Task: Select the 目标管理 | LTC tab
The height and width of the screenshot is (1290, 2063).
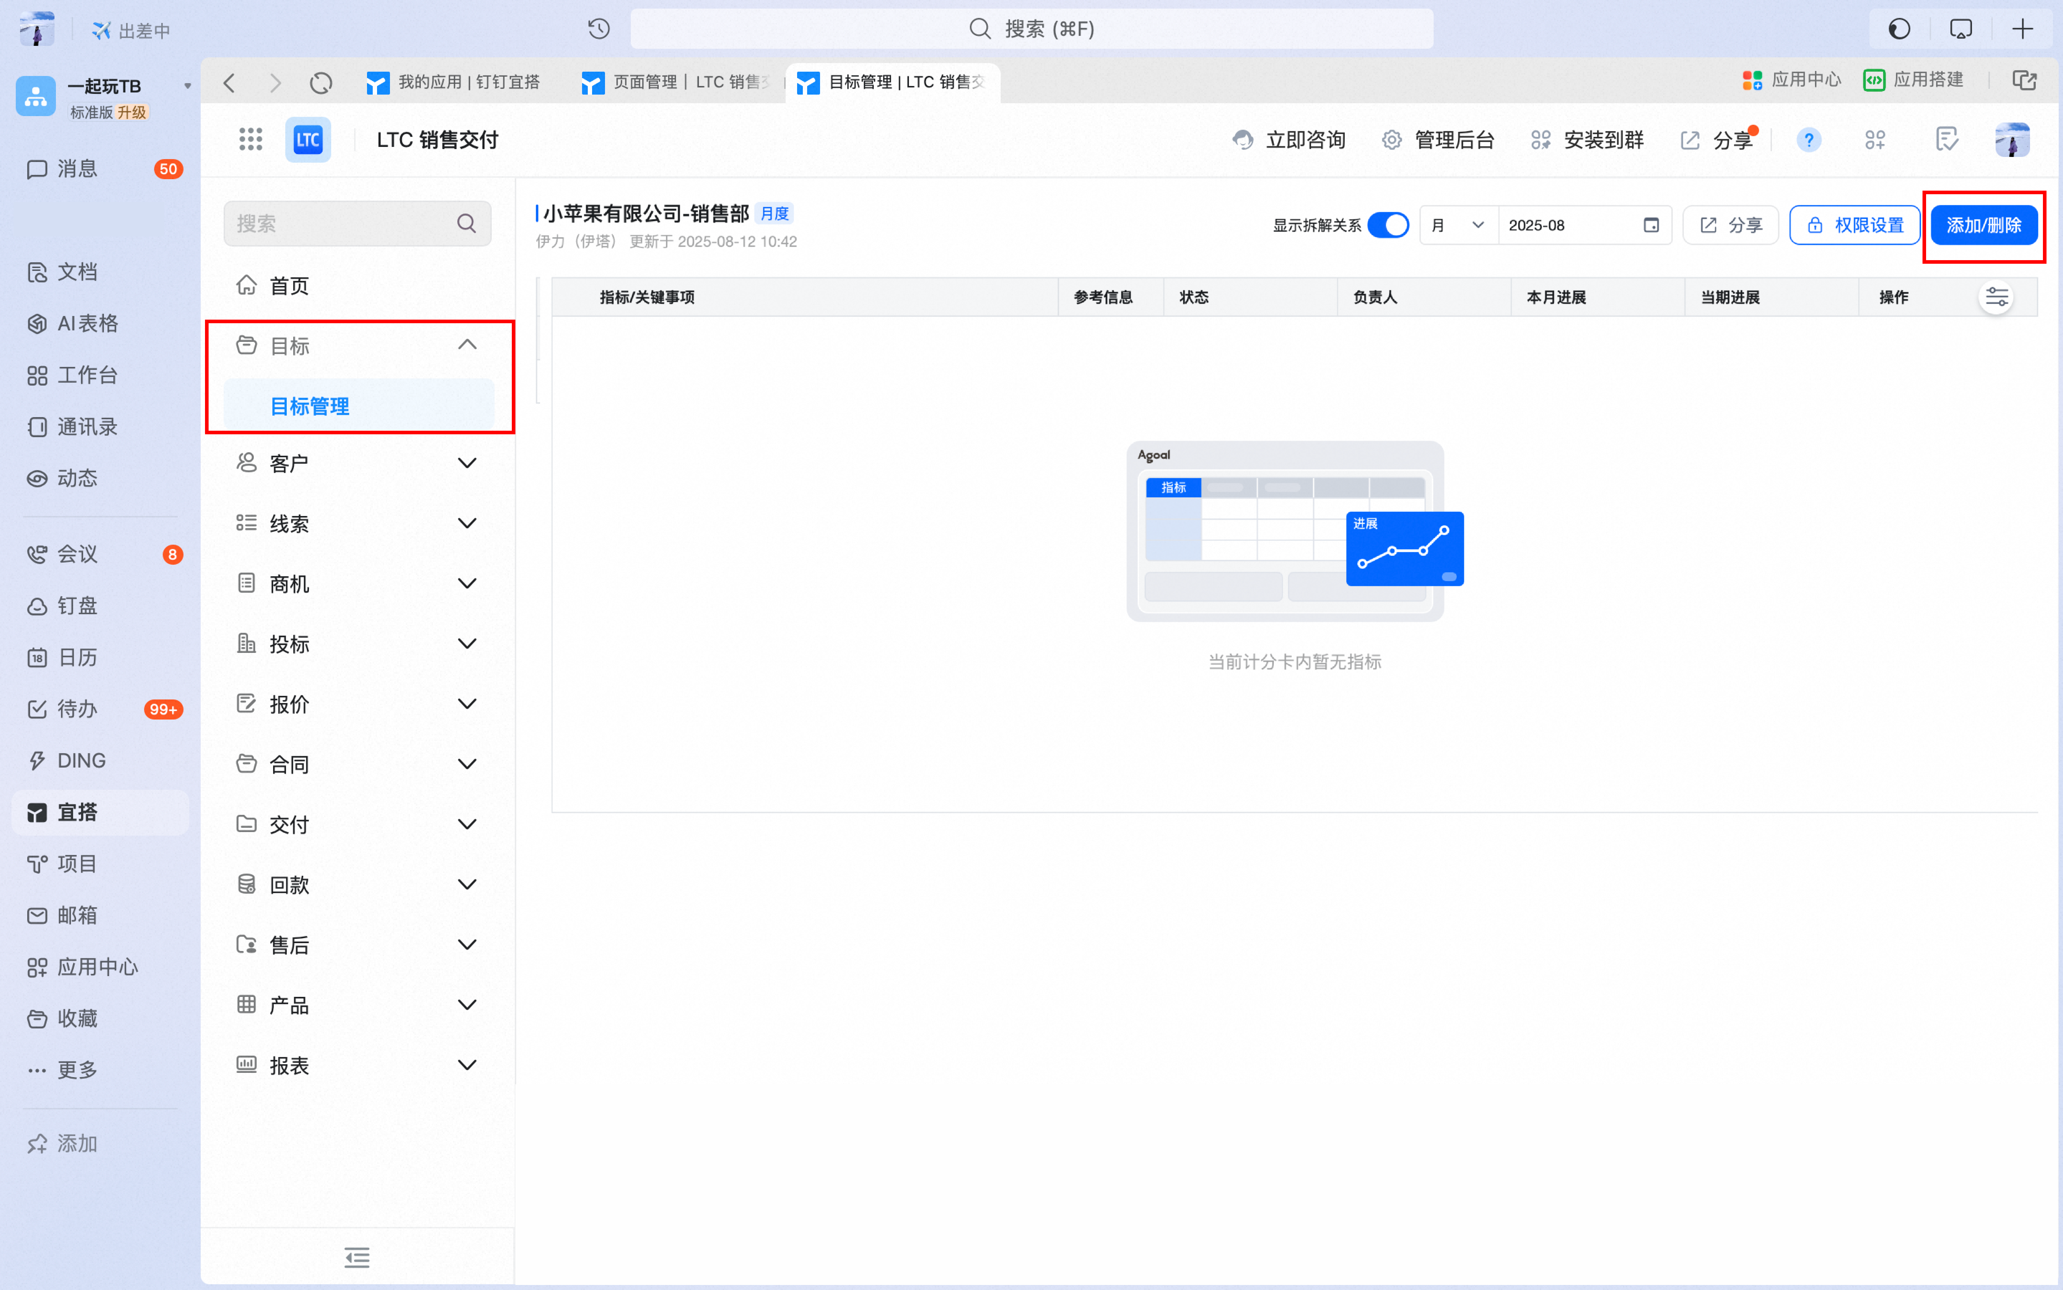Action: click(x=892, y=82)
